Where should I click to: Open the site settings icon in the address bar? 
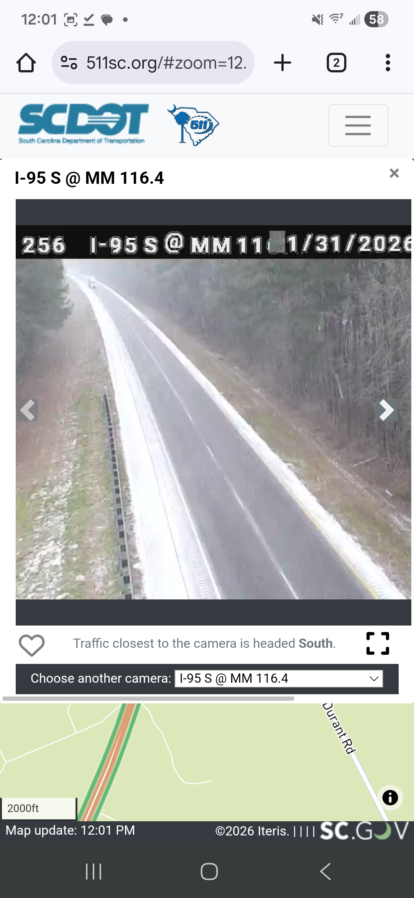click(x=69, y=63)
